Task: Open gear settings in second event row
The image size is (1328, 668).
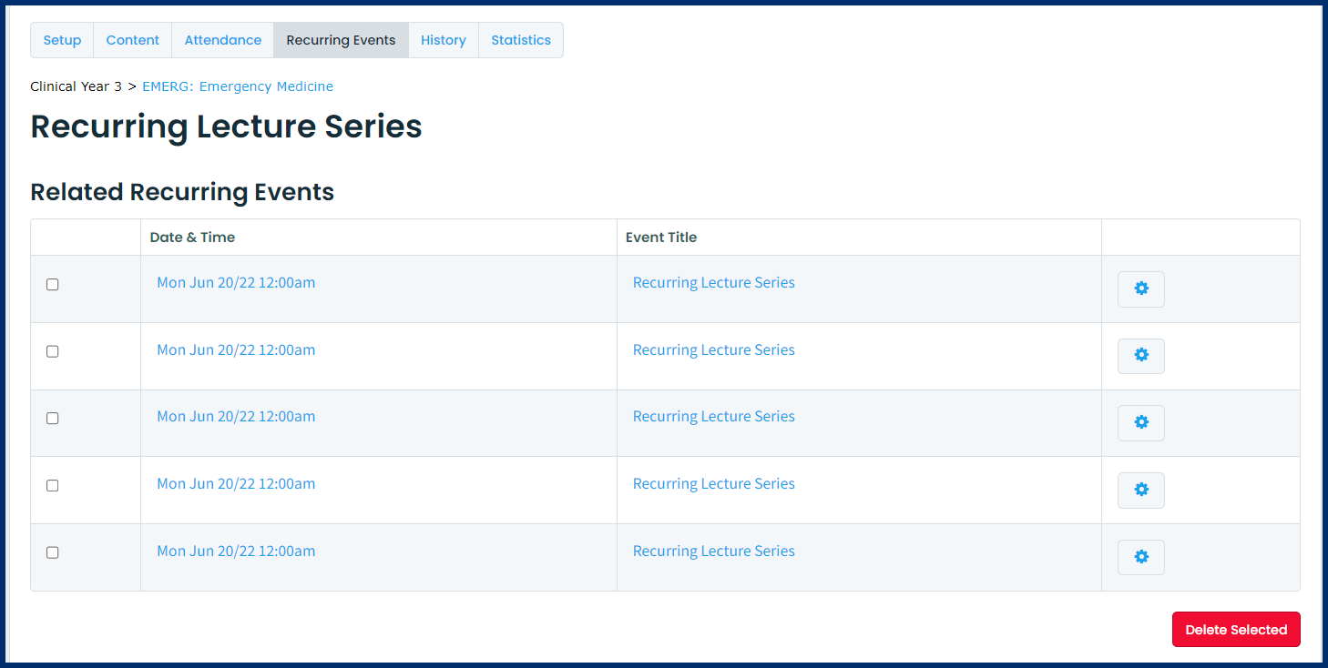Action: pos(1140,356)
